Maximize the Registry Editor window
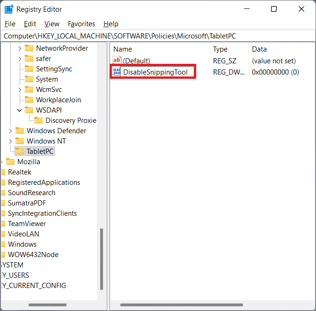This screenshot has height=311, width=316. coord(274,9)
